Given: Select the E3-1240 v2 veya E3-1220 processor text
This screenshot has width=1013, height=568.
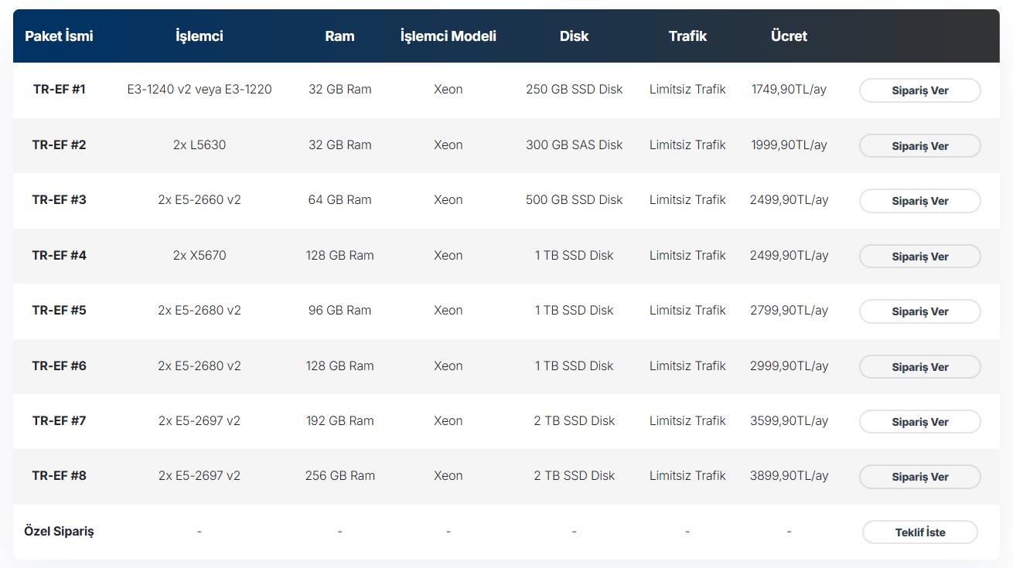Looking at the screenshot, I should coord(200,90).
